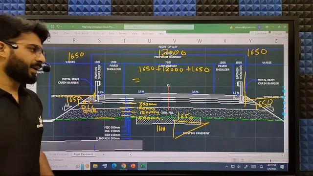The image size is (313, 176).
Task: Click the horizontal scrollbar thumb
Action: point(246,155)
